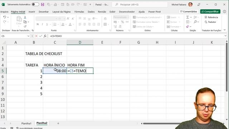Click the Referência button
This screenshot has height=129, width=229.
pyautogui.click(x=211, y=17)
